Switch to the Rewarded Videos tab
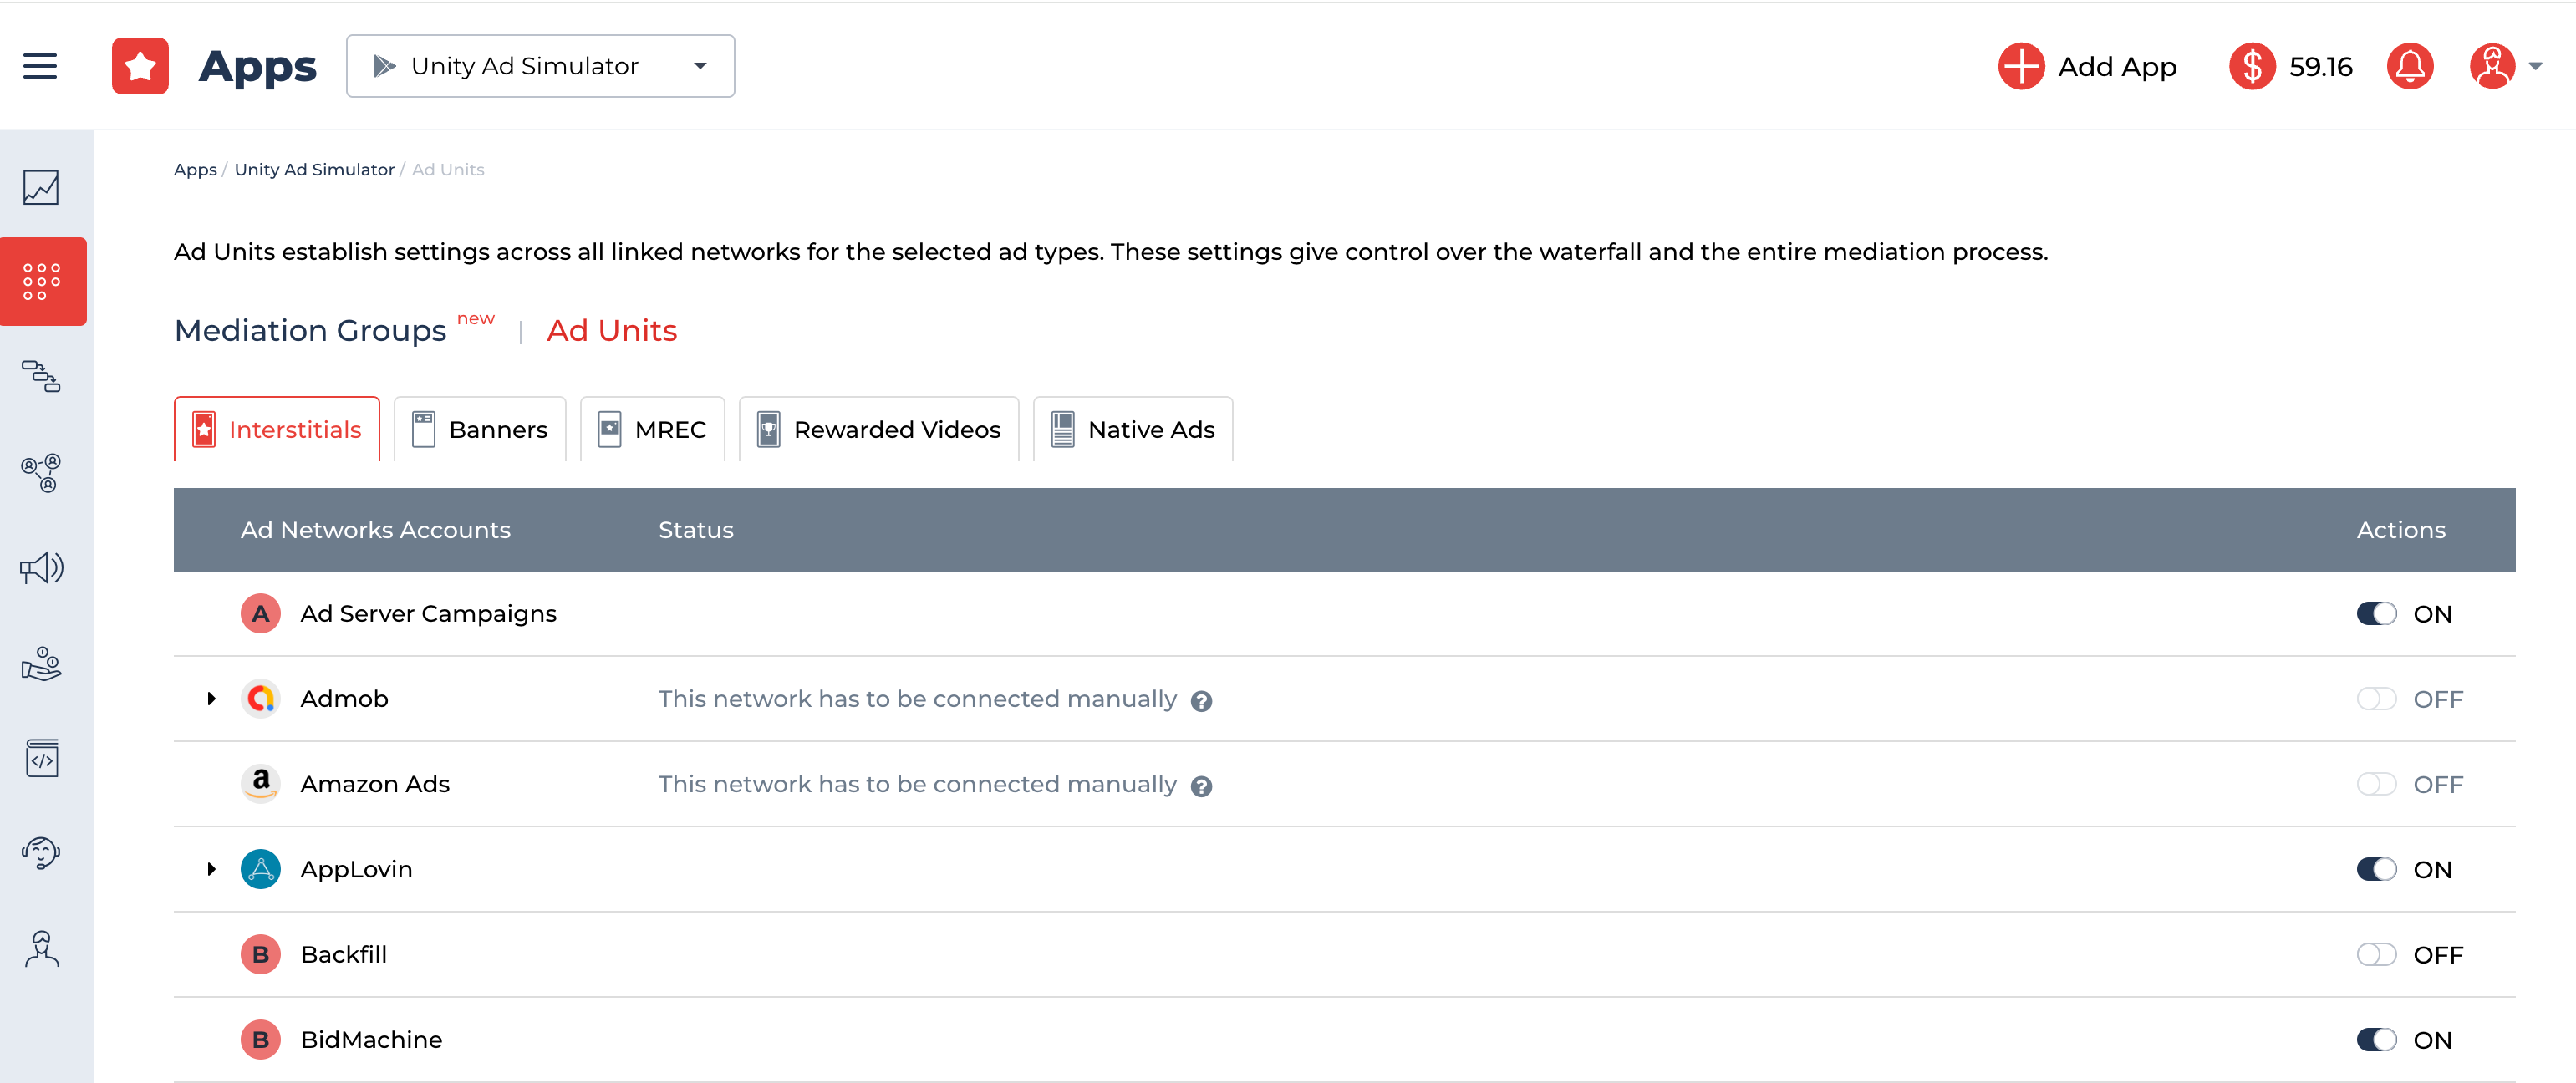The width and height of the screenshot is (2576, 1083). [878, 429]
